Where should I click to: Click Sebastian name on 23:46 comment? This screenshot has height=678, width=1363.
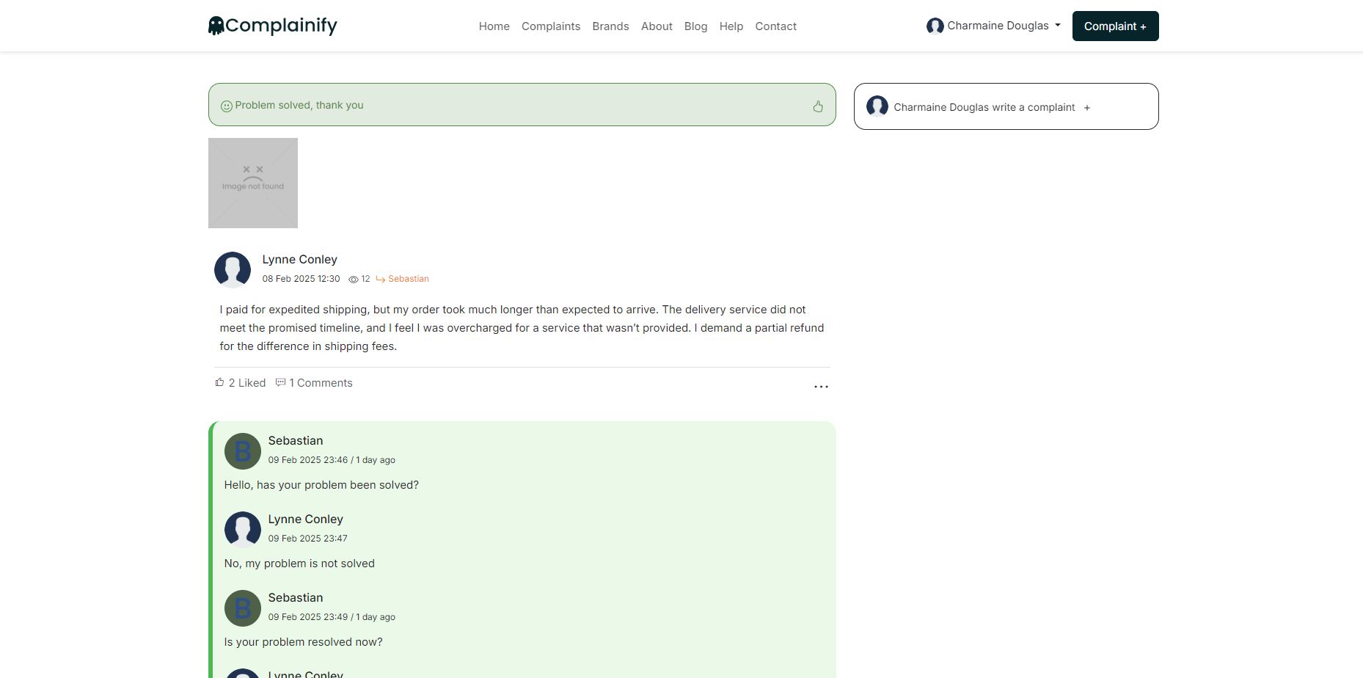[296, 440]
